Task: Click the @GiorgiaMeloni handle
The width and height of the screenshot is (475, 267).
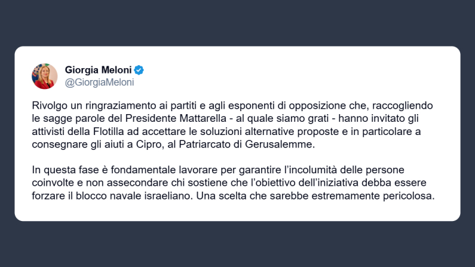Action: click(x=99, y=82)
